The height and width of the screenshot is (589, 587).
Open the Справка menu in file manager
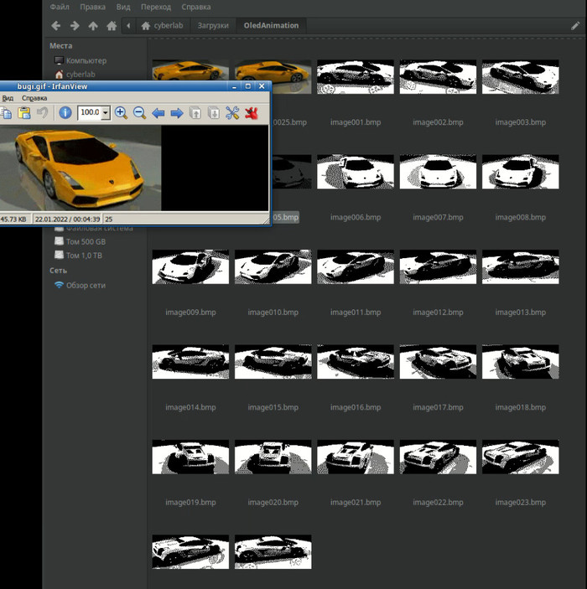click(x=196, y=7)
